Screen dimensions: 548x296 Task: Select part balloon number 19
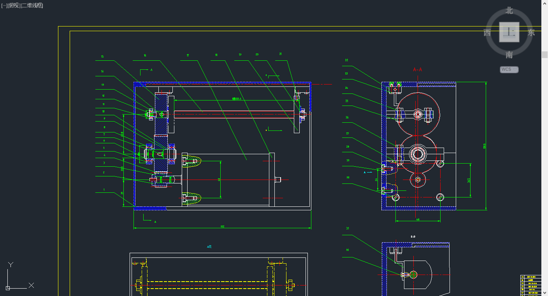click(x=240, y=55)
